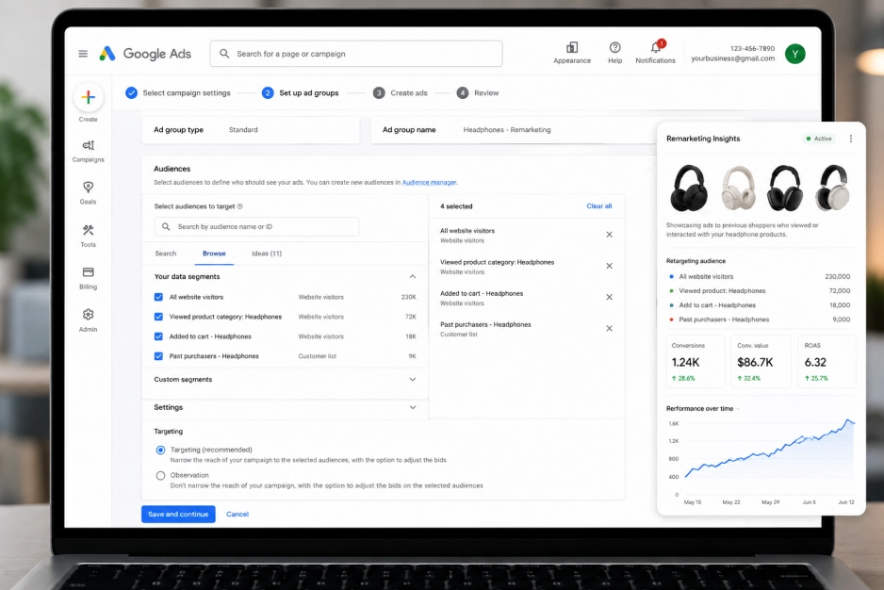Go to Set up ad groups step

pos(301,93)
